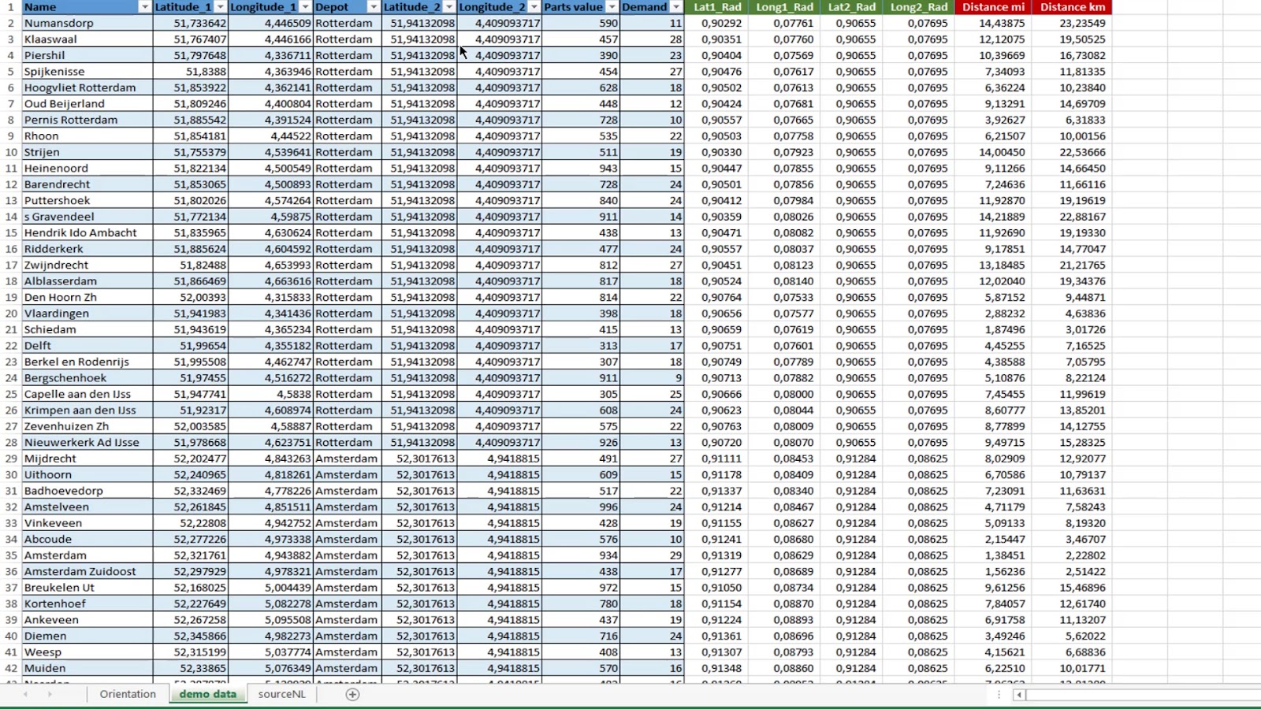Click the Weesp name cell
The height and width of the screenshot is (709, 1261).
87,652
